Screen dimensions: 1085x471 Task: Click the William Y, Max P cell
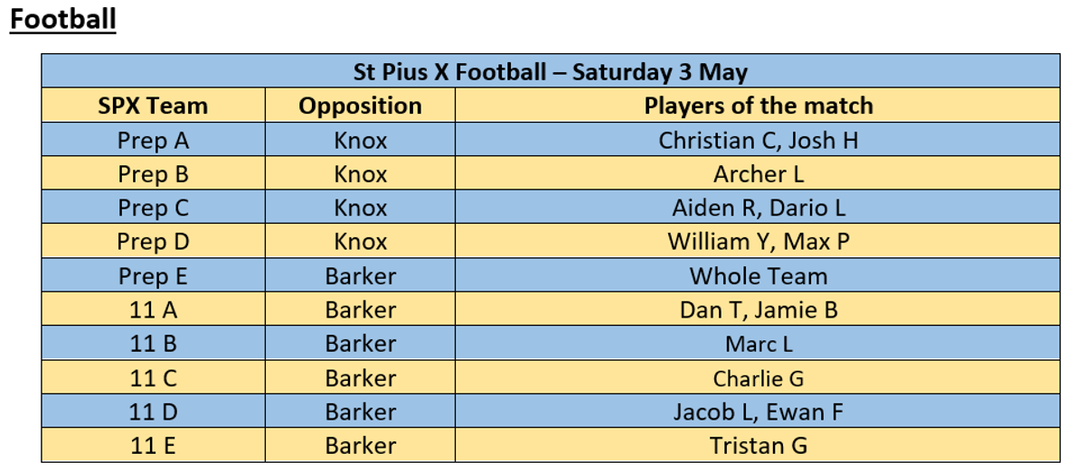tap(758, 242)
